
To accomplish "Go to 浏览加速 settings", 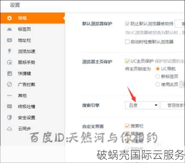I will point(33,51).
